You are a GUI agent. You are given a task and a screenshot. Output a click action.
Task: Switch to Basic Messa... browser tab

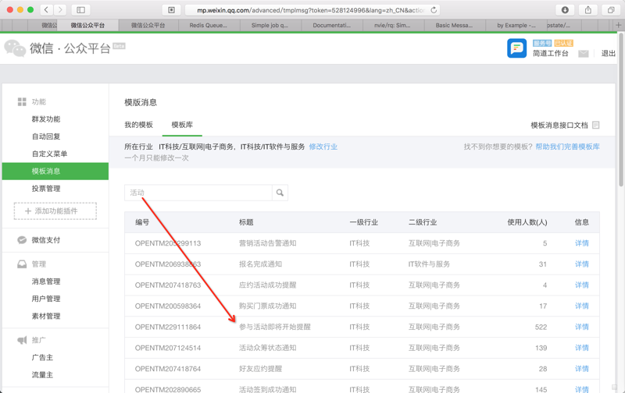point(454,25)
